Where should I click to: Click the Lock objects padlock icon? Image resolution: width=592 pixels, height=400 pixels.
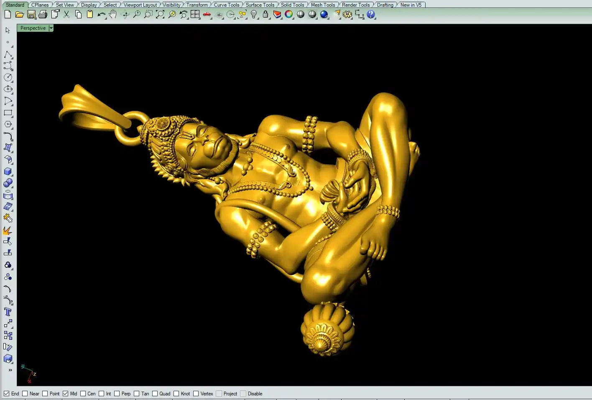tap(265, 15)
